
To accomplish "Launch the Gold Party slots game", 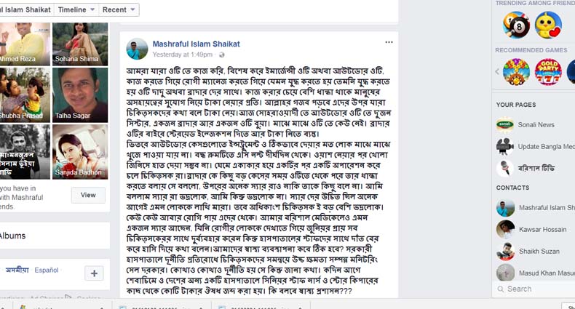I will [547, 72].
